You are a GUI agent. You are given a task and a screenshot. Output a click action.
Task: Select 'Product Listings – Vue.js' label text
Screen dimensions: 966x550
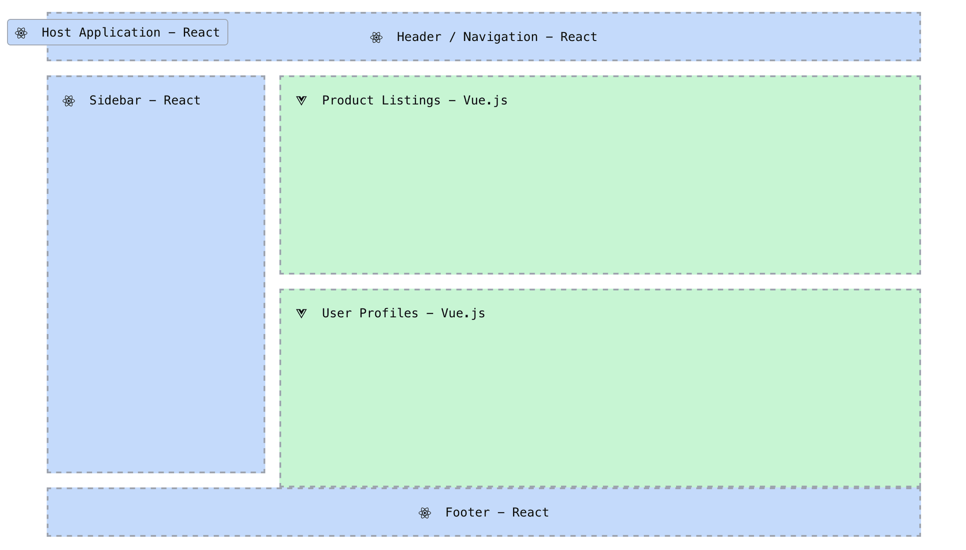point(414,100)
